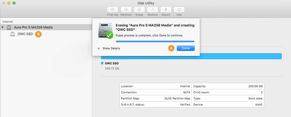Click the Aura Pro drive icon in sidebar
Screen dimensions: 291x117
pyautogui.click(x=9, y=27)
